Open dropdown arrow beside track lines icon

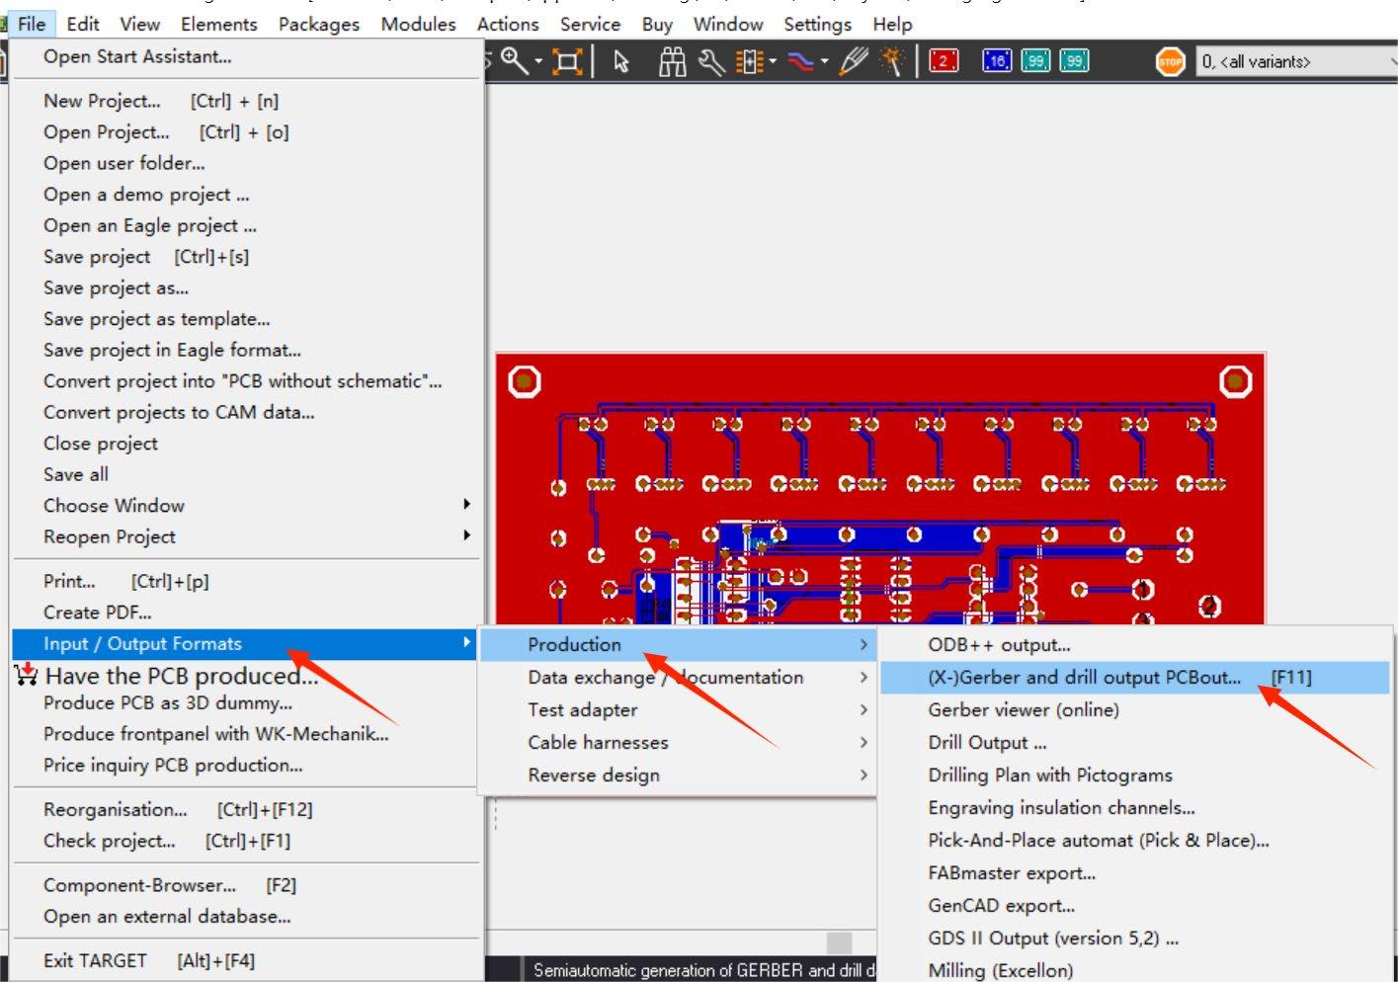click(824, 62)
